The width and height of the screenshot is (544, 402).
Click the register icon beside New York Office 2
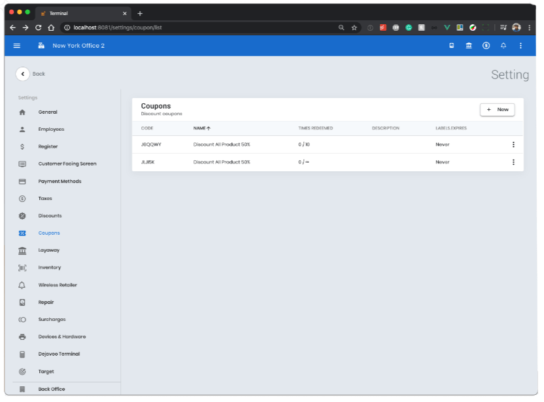coord(41,46)
